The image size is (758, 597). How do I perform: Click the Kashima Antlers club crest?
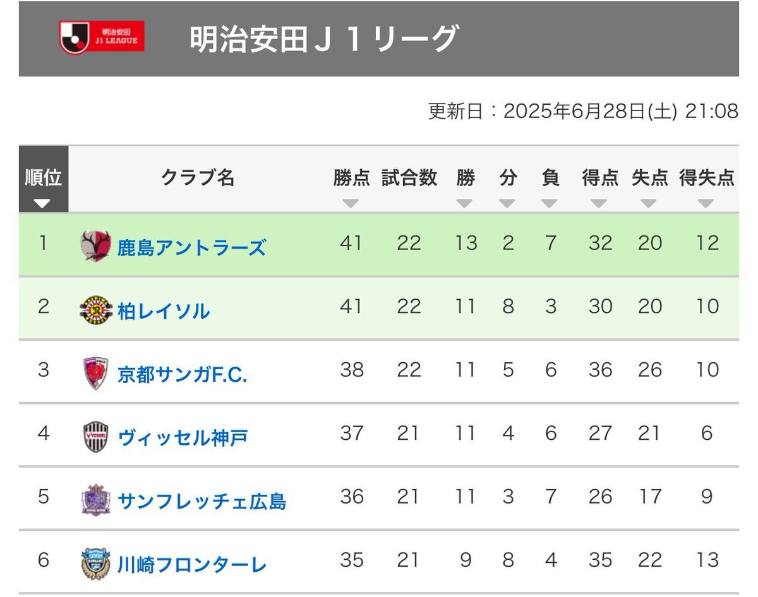96,246
